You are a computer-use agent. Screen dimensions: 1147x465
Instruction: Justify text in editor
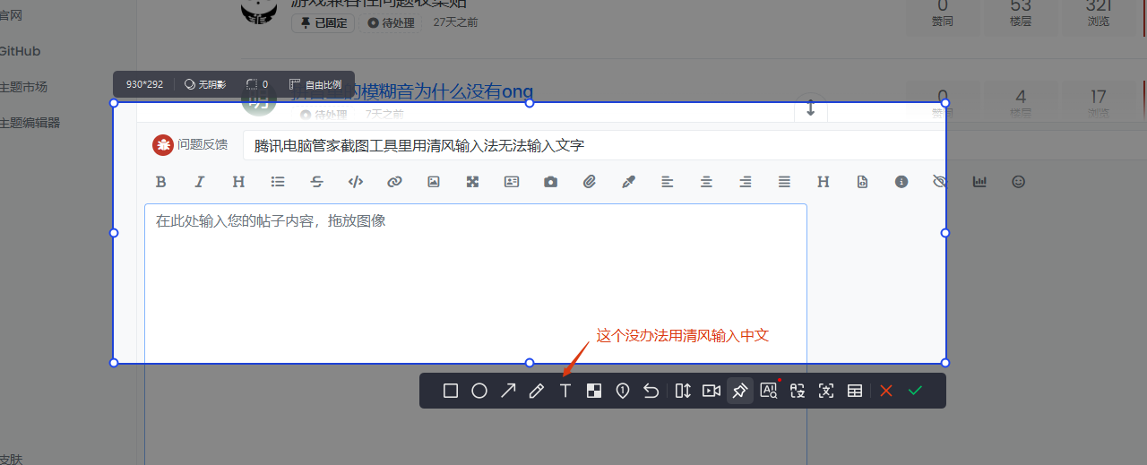click(784, 182)
